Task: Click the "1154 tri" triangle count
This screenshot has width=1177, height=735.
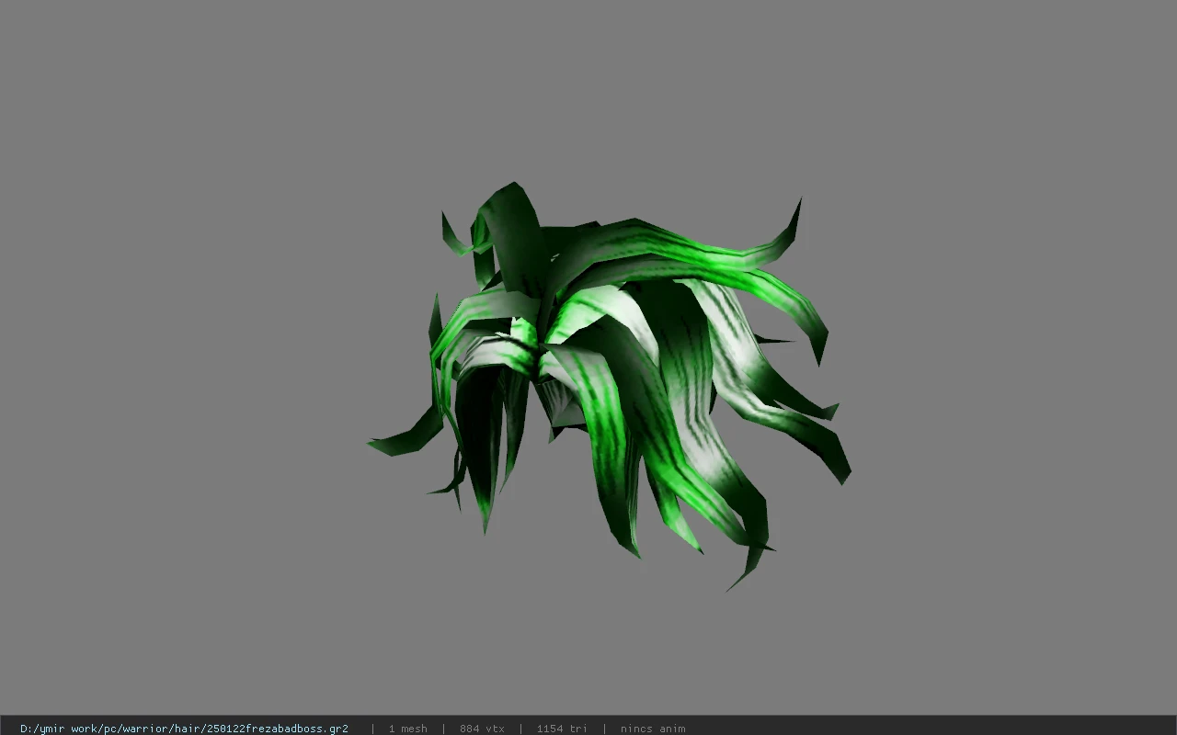Action: (x=562, y=729)
